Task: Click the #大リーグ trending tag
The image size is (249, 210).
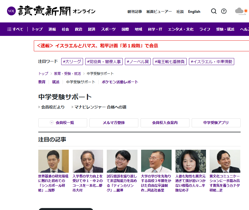Action: coord(72,62)
